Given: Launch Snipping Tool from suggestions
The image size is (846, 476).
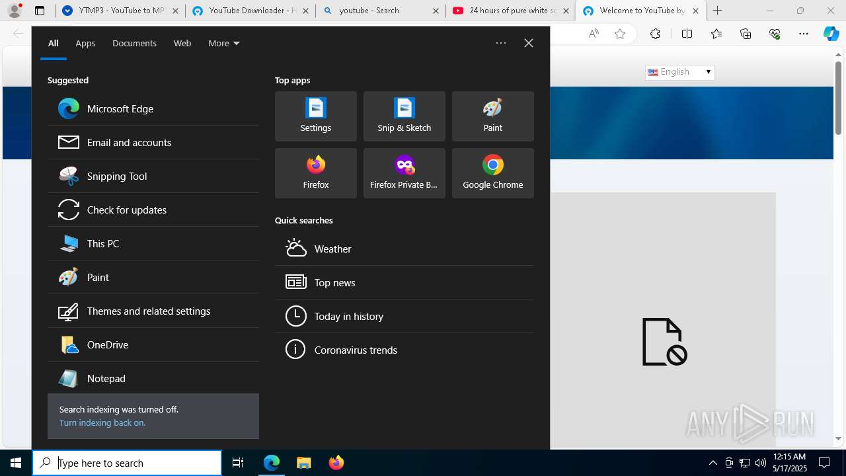Looking at the screenshot, I should 153,176.
